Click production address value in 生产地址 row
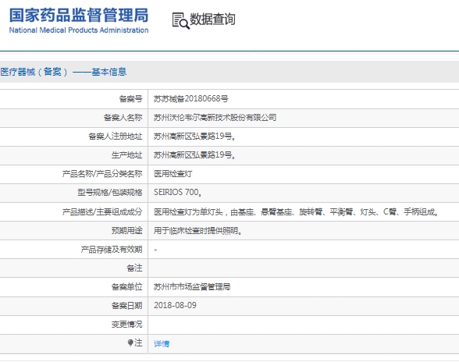459x362 pixels. tap(194, 155)
